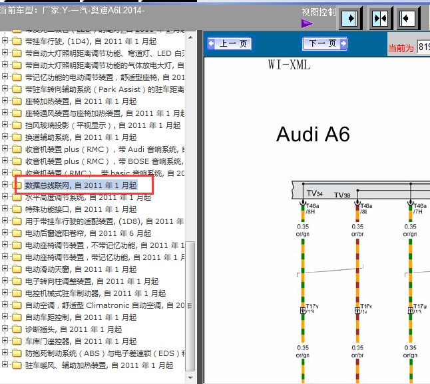Expand 数据总线联网 tree node
Screen dimensions: 430x384
5,185
